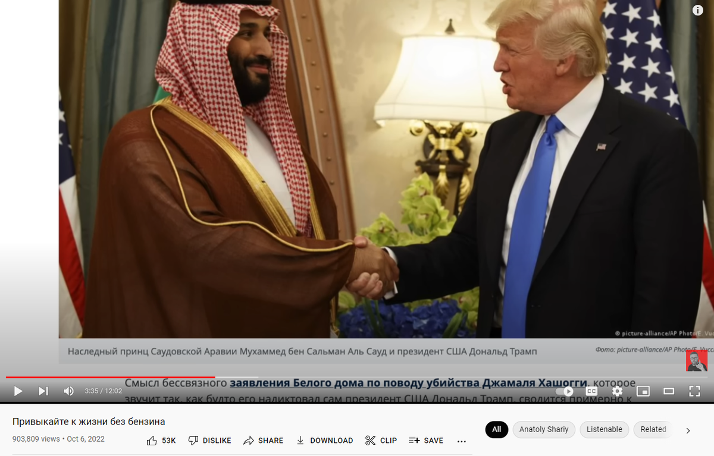Create a clip from video
This screenshot has height=456, width=714.
(381, 441)
